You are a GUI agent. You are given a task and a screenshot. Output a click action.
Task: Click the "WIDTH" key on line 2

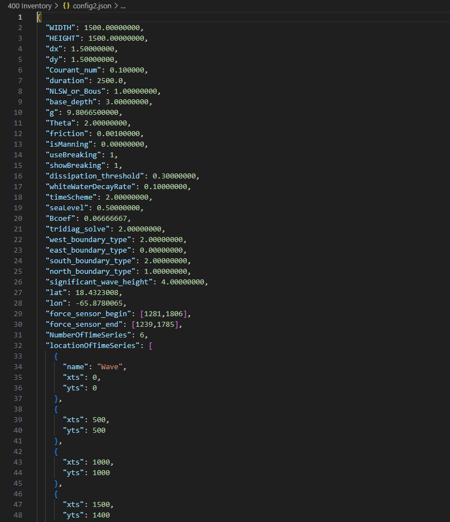[60, 28]
